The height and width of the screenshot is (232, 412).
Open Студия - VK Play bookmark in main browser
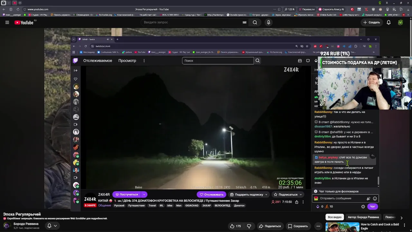pyautogui.click(x=38, y=15)
